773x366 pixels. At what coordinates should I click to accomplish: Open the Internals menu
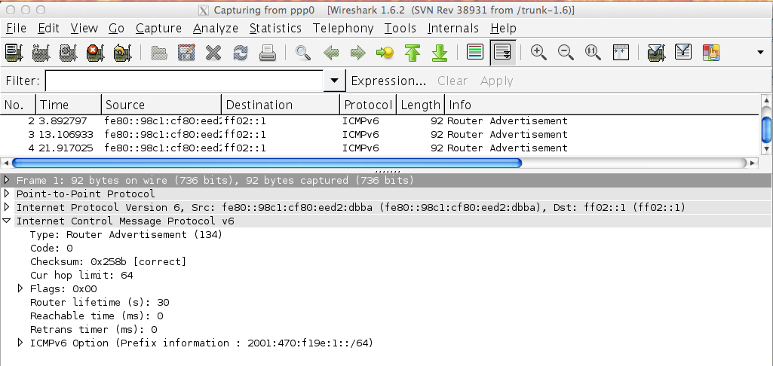pyautogui.click(x=453, y=28)
